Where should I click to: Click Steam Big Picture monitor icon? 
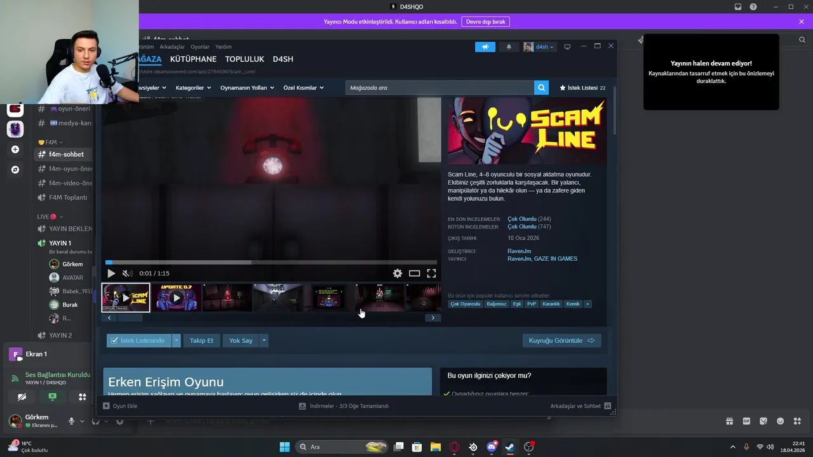pos(567,47)
